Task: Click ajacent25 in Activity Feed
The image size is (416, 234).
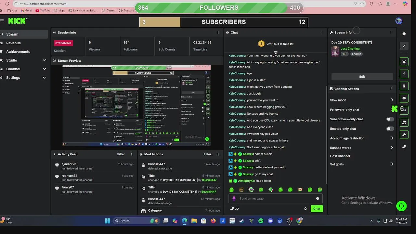Action: (69, 164)
